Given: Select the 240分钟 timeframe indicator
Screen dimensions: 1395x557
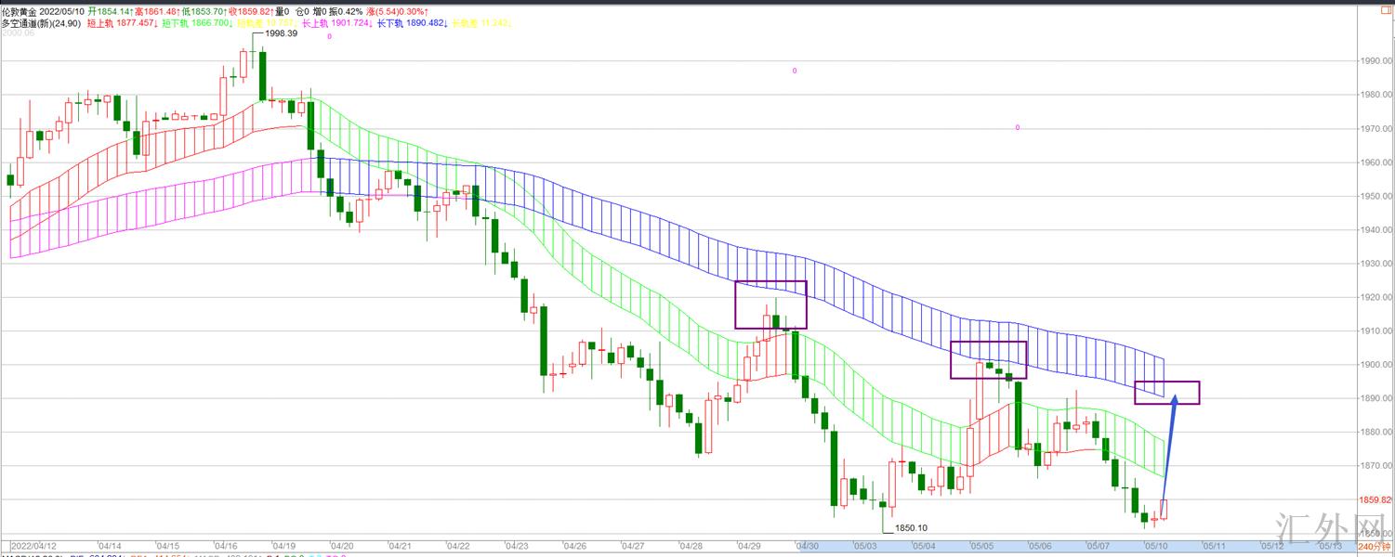Looking at the screenshot, I should [1375, 547].
